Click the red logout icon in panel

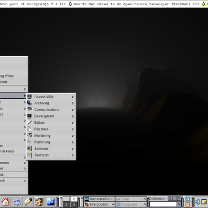188,204
